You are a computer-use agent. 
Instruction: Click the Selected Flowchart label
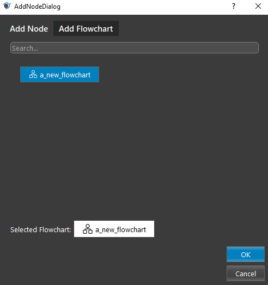click(41, 230)
